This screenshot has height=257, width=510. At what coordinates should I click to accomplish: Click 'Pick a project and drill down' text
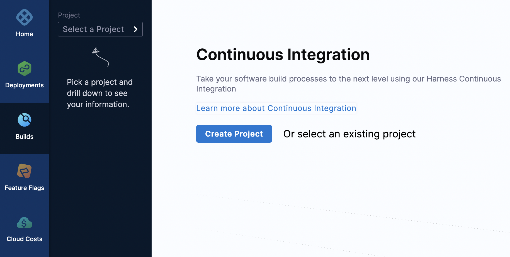(100, 93)
